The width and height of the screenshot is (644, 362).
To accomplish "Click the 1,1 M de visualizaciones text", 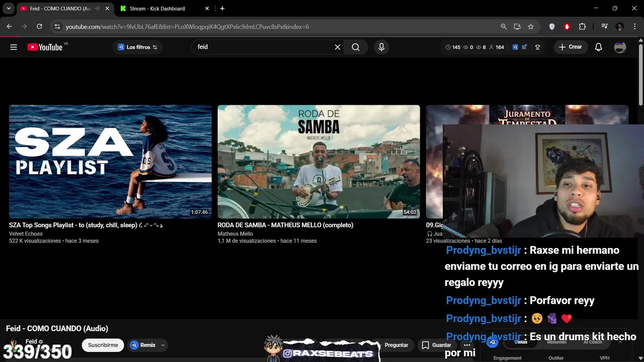I will point(247,241).
